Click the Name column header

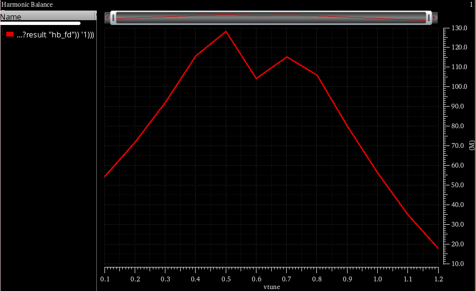tap(47, 16)
